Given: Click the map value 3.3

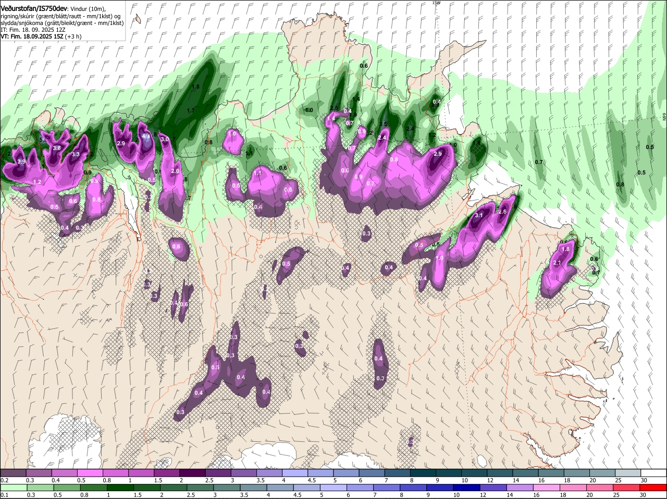Looking at the screenshot, I should tap(76, 155).
